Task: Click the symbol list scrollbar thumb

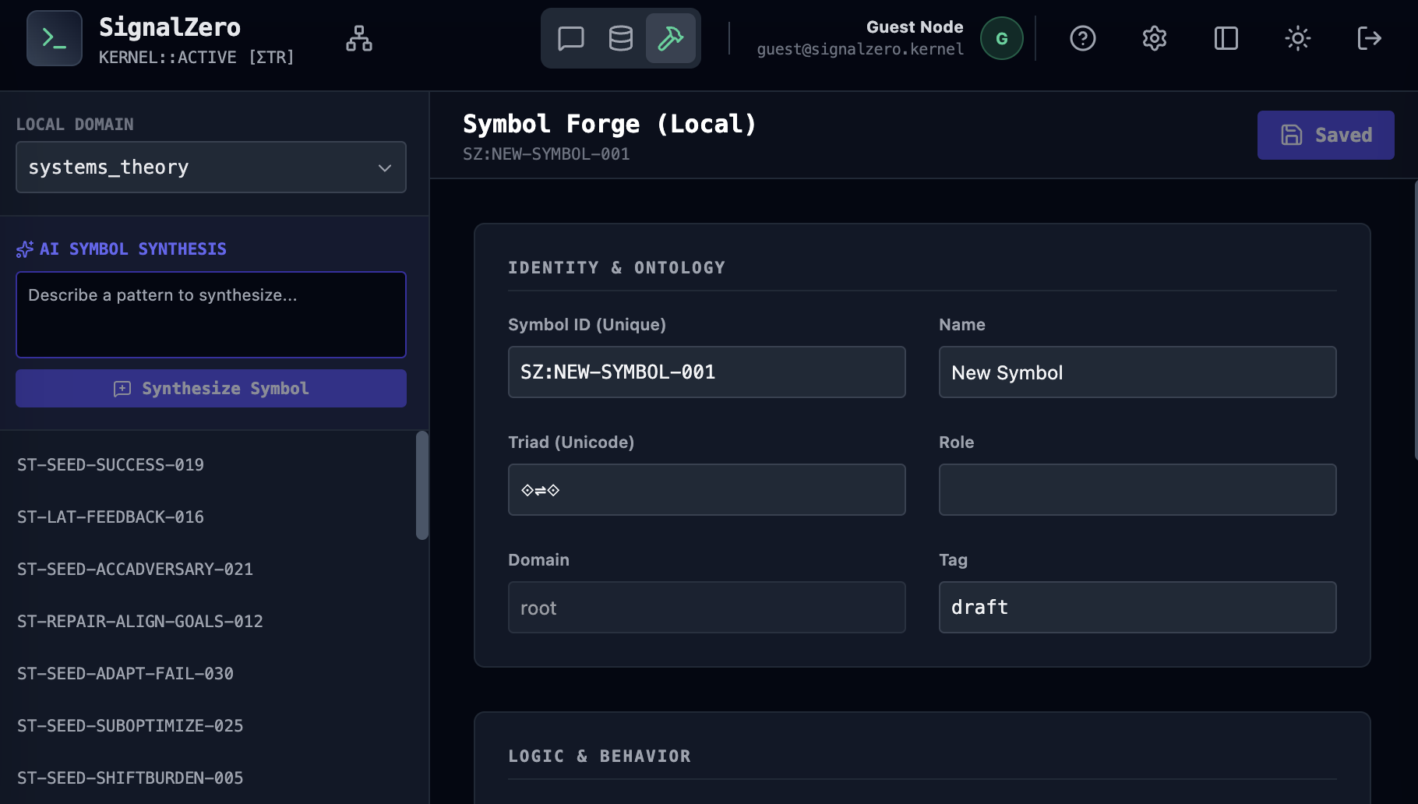Action: pyautogui.click(x=422, y=485)
